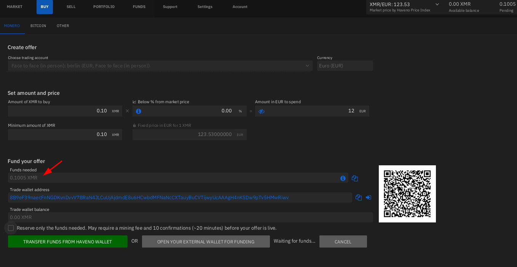
Task: Copy the trade wallet address
Action: [x=358, y=197]
